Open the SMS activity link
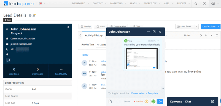Screen dimensions: 221x106 point(103,85)
